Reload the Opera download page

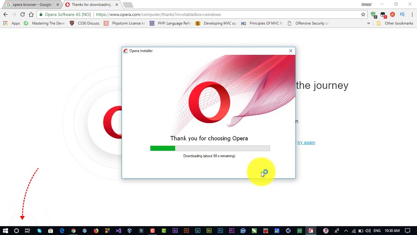click(x=22, y=14)
